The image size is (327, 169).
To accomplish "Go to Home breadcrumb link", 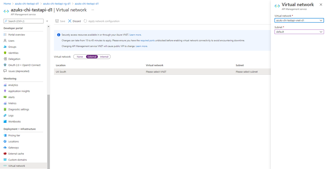I will [7, 4].
